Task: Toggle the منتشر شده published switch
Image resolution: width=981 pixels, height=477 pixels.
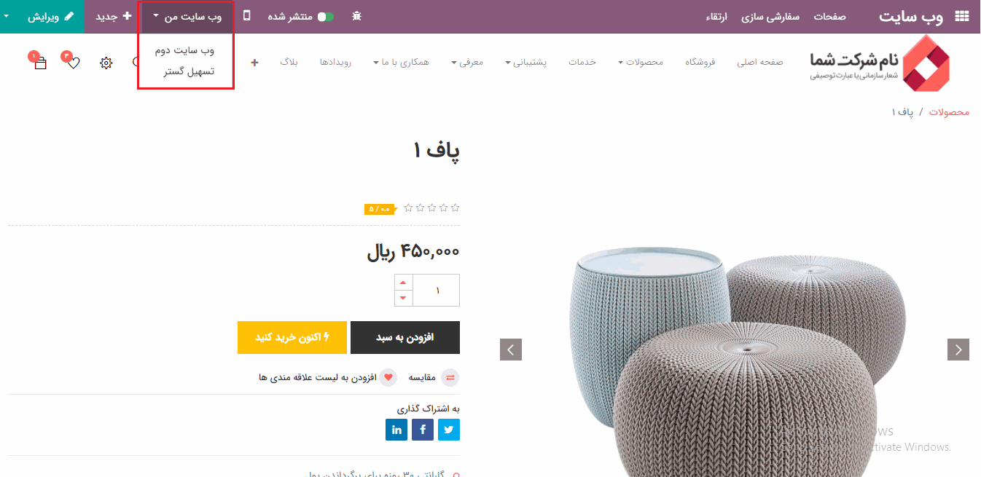Action: (x=325, y=17)
